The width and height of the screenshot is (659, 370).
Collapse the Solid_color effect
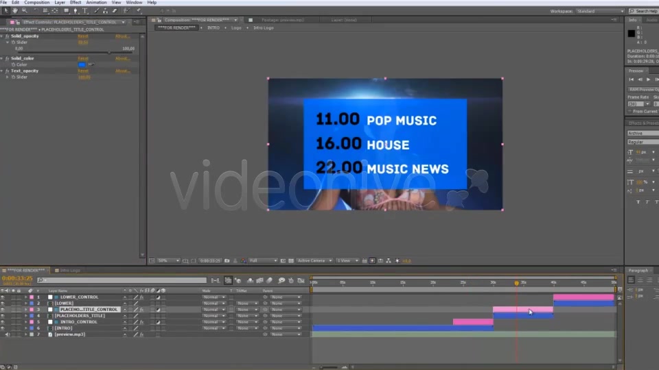coord(2,58)
